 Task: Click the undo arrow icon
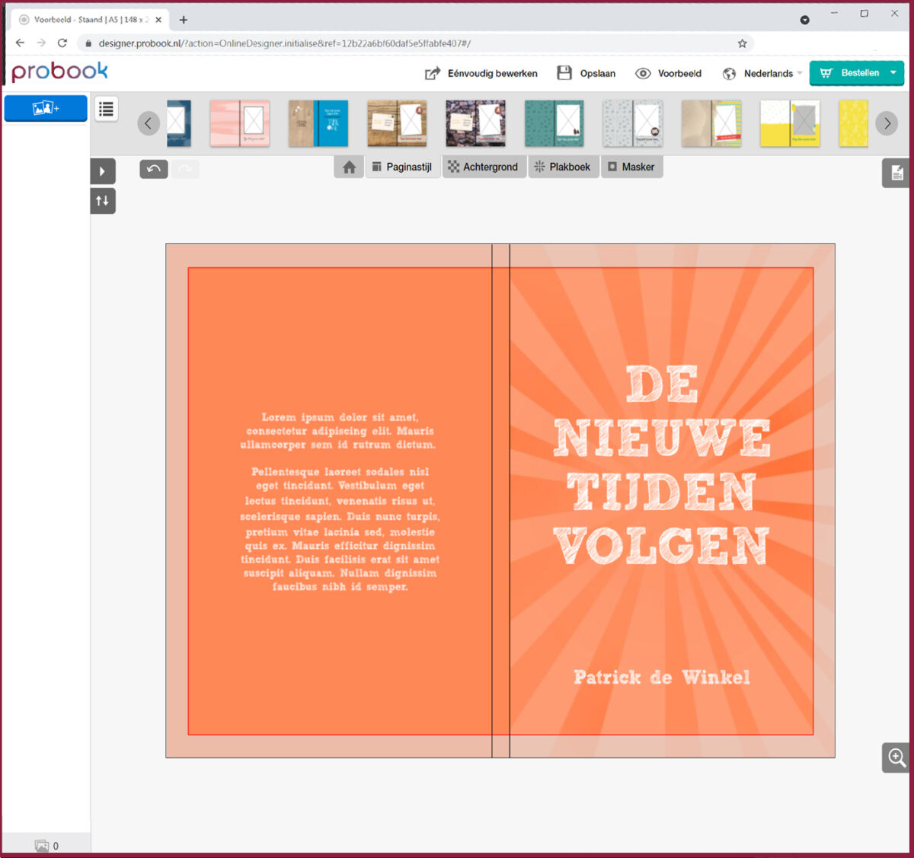pos(152,168)
